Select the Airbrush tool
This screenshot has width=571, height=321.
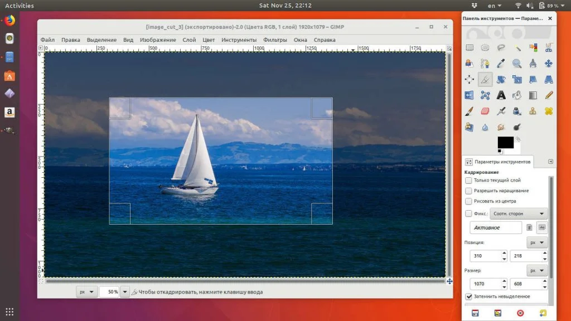pyautogui.click(x=501, y=111)
